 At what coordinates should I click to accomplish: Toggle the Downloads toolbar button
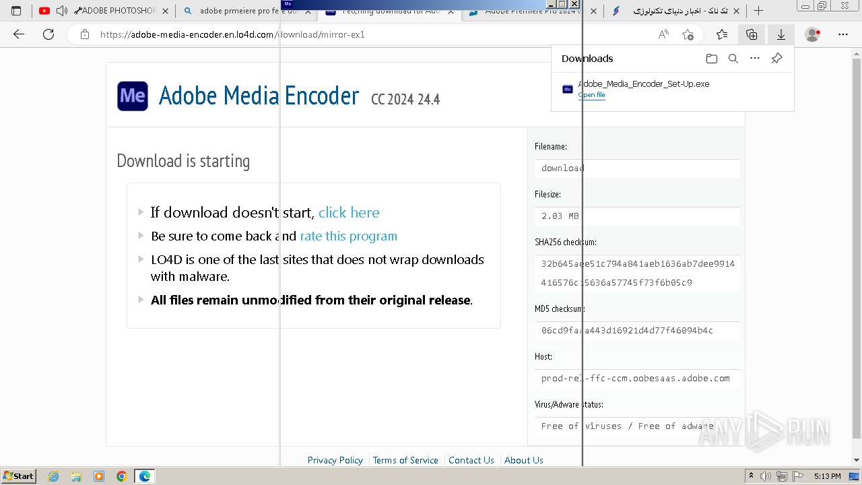tap(781, 34)
